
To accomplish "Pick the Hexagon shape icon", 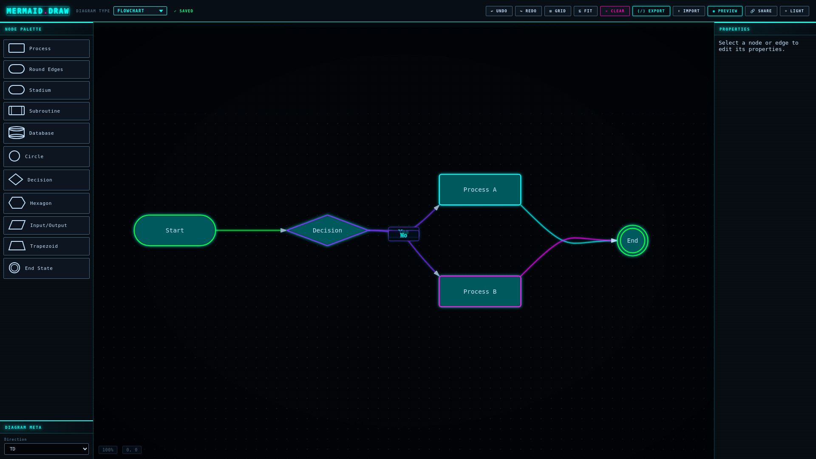I will pos(17,203).
